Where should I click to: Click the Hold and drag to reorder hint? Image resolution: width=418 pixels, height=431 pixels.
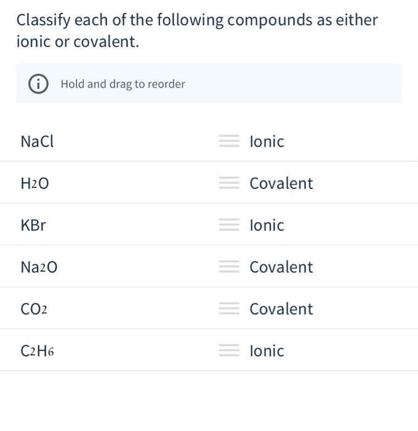(x=123, y=84)
